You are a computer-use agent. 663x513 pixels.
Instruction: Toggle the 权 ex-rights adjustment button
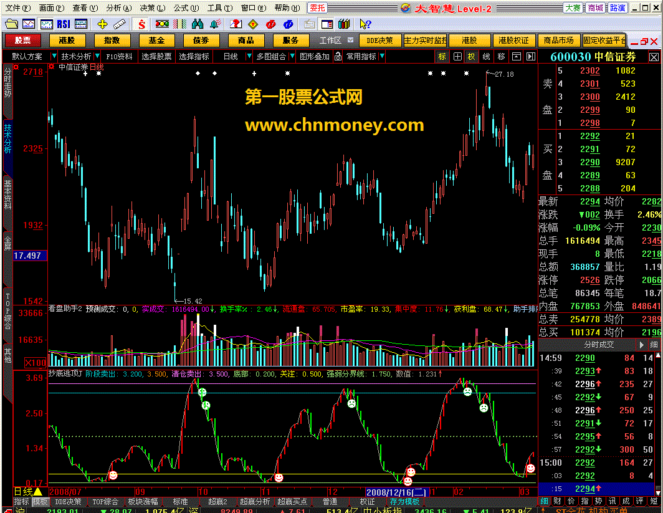(472, 56)
